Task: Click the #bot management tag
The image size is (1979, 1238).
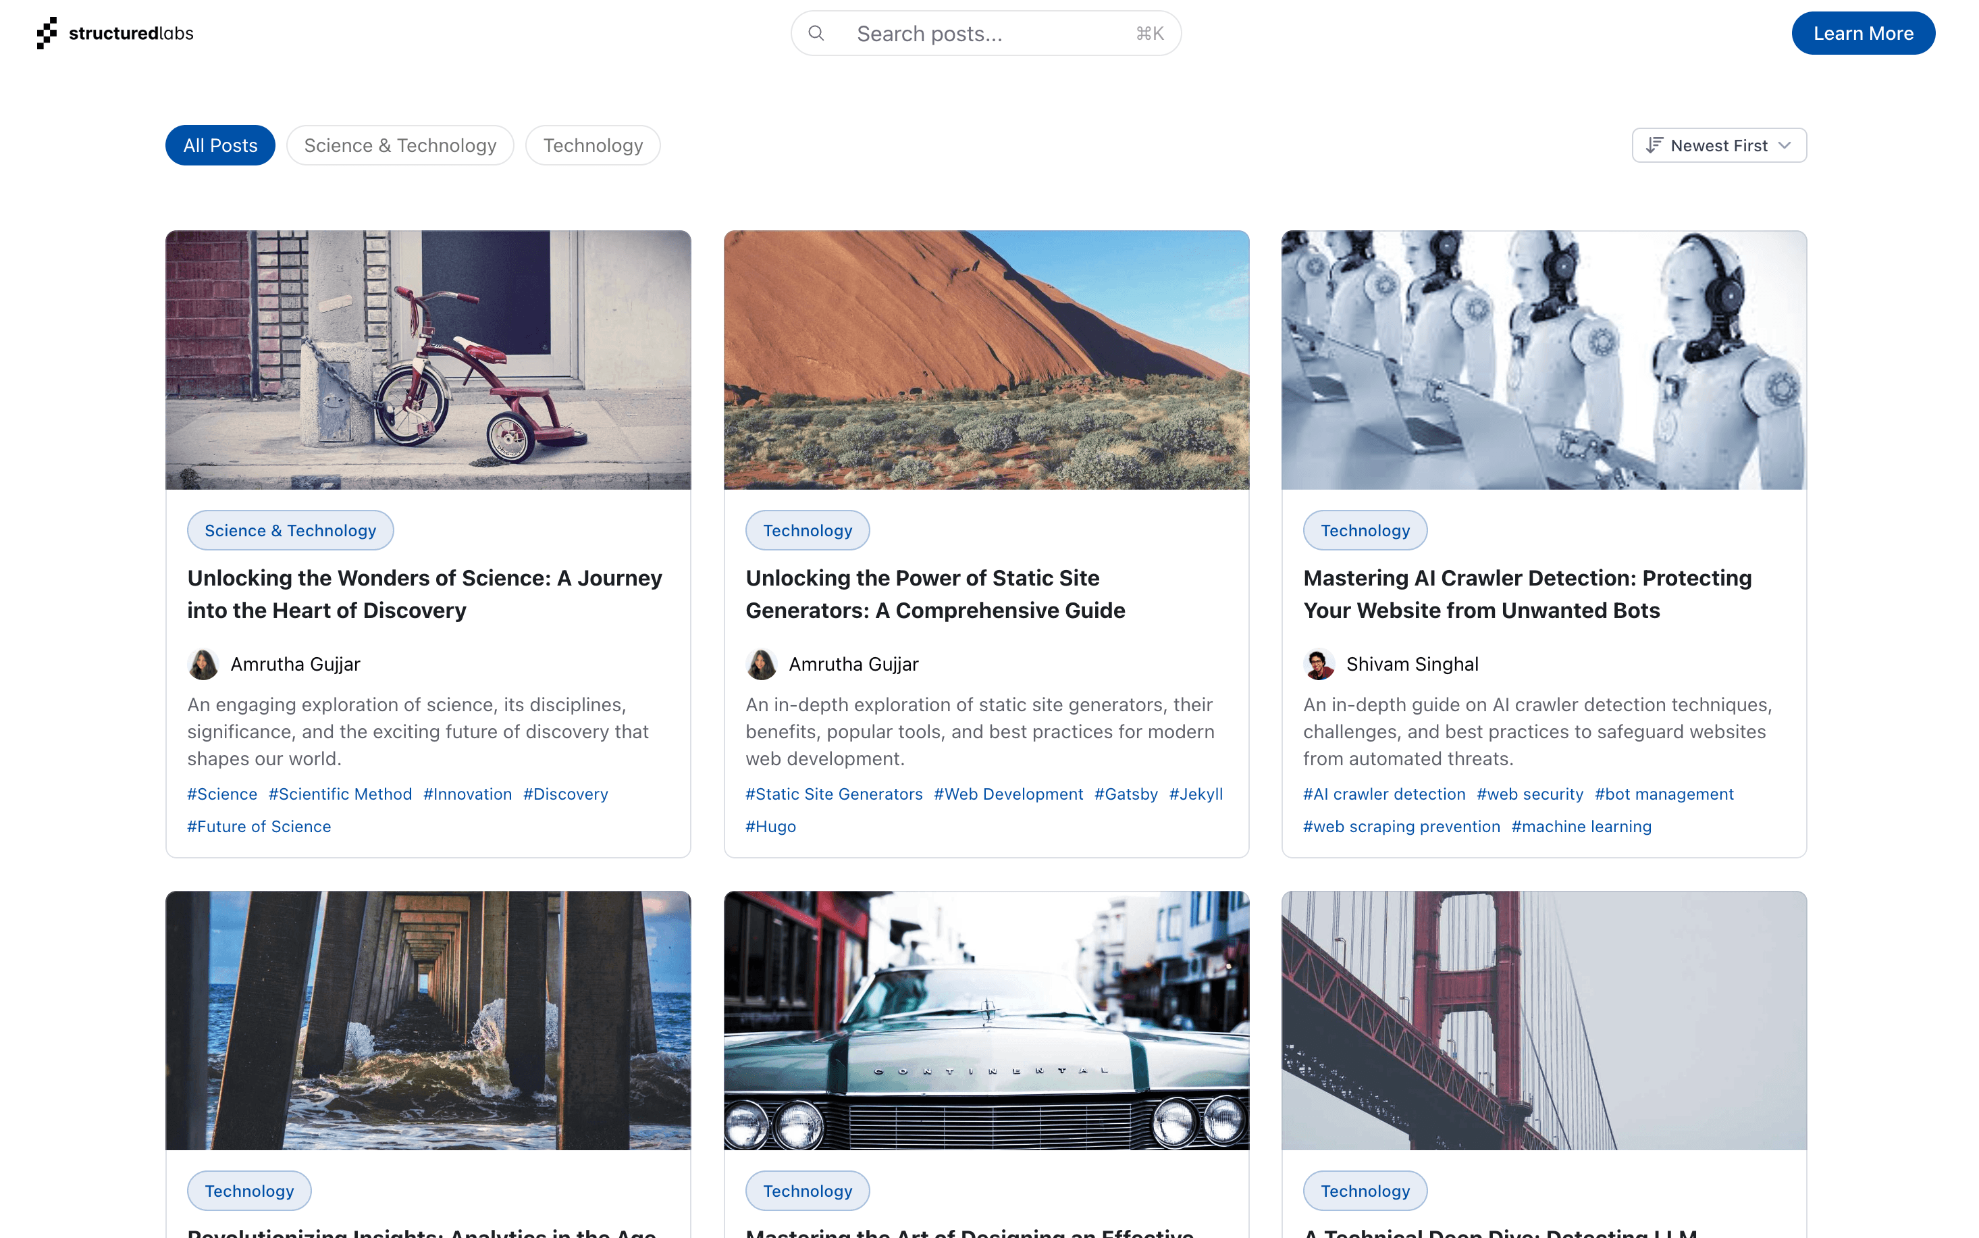Action: click(x=1664, y=794)
